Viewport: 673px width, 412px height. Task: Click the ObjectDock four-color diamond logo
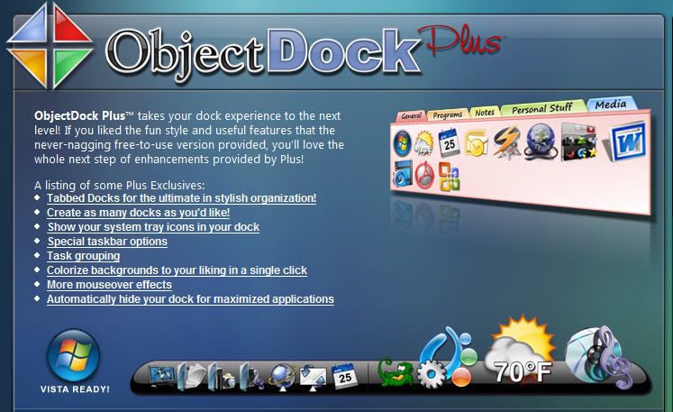coord(50,46)
